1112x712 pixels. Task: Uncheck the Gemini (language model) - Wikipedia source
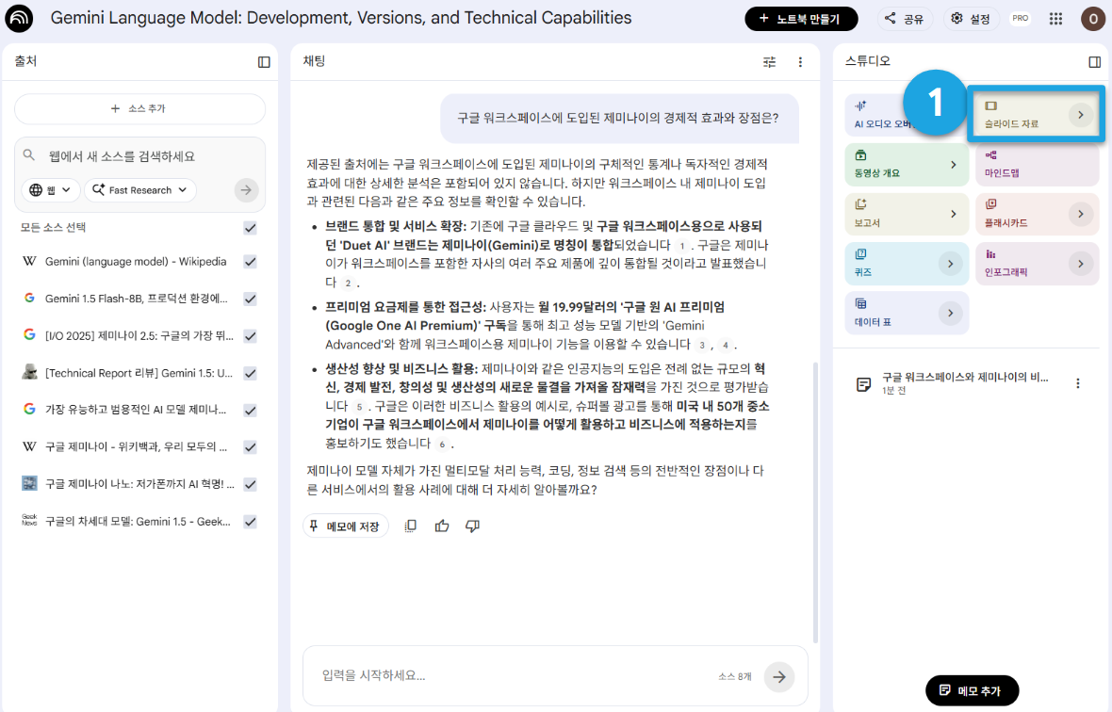[251, 262]
